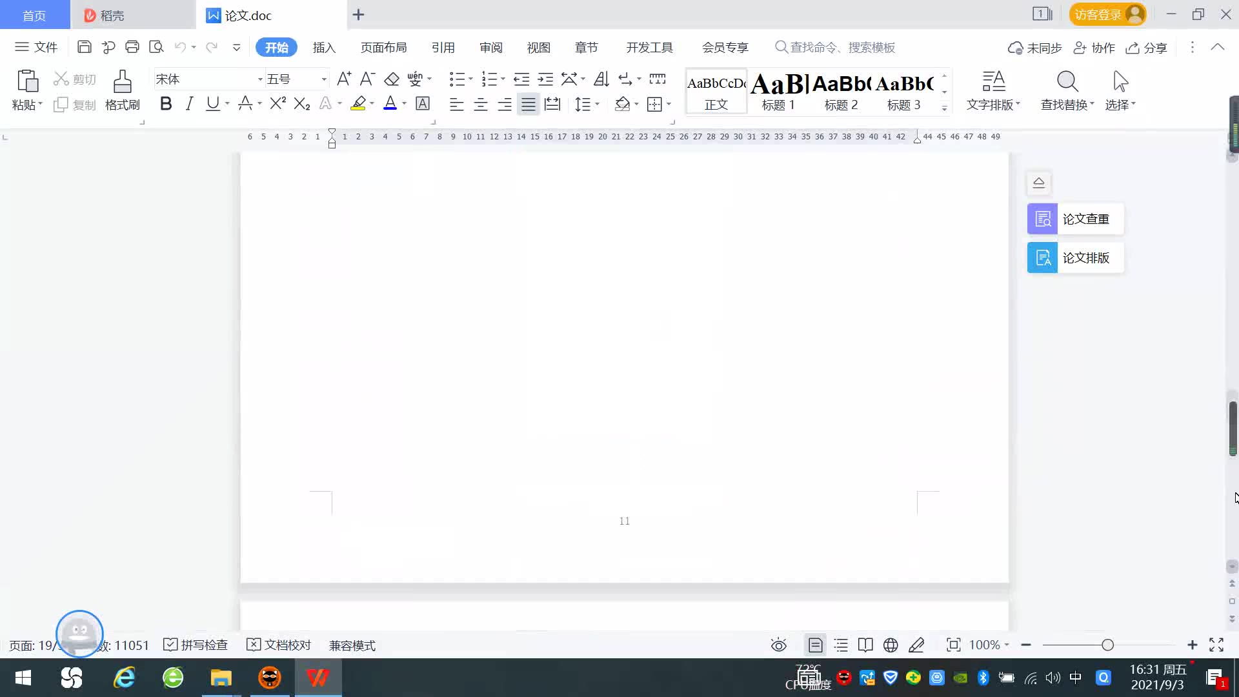The width and height of the screenshot is (1239, 697).
Task: Click the Format Painter (格式刷) icon
Action: [122, 83]
